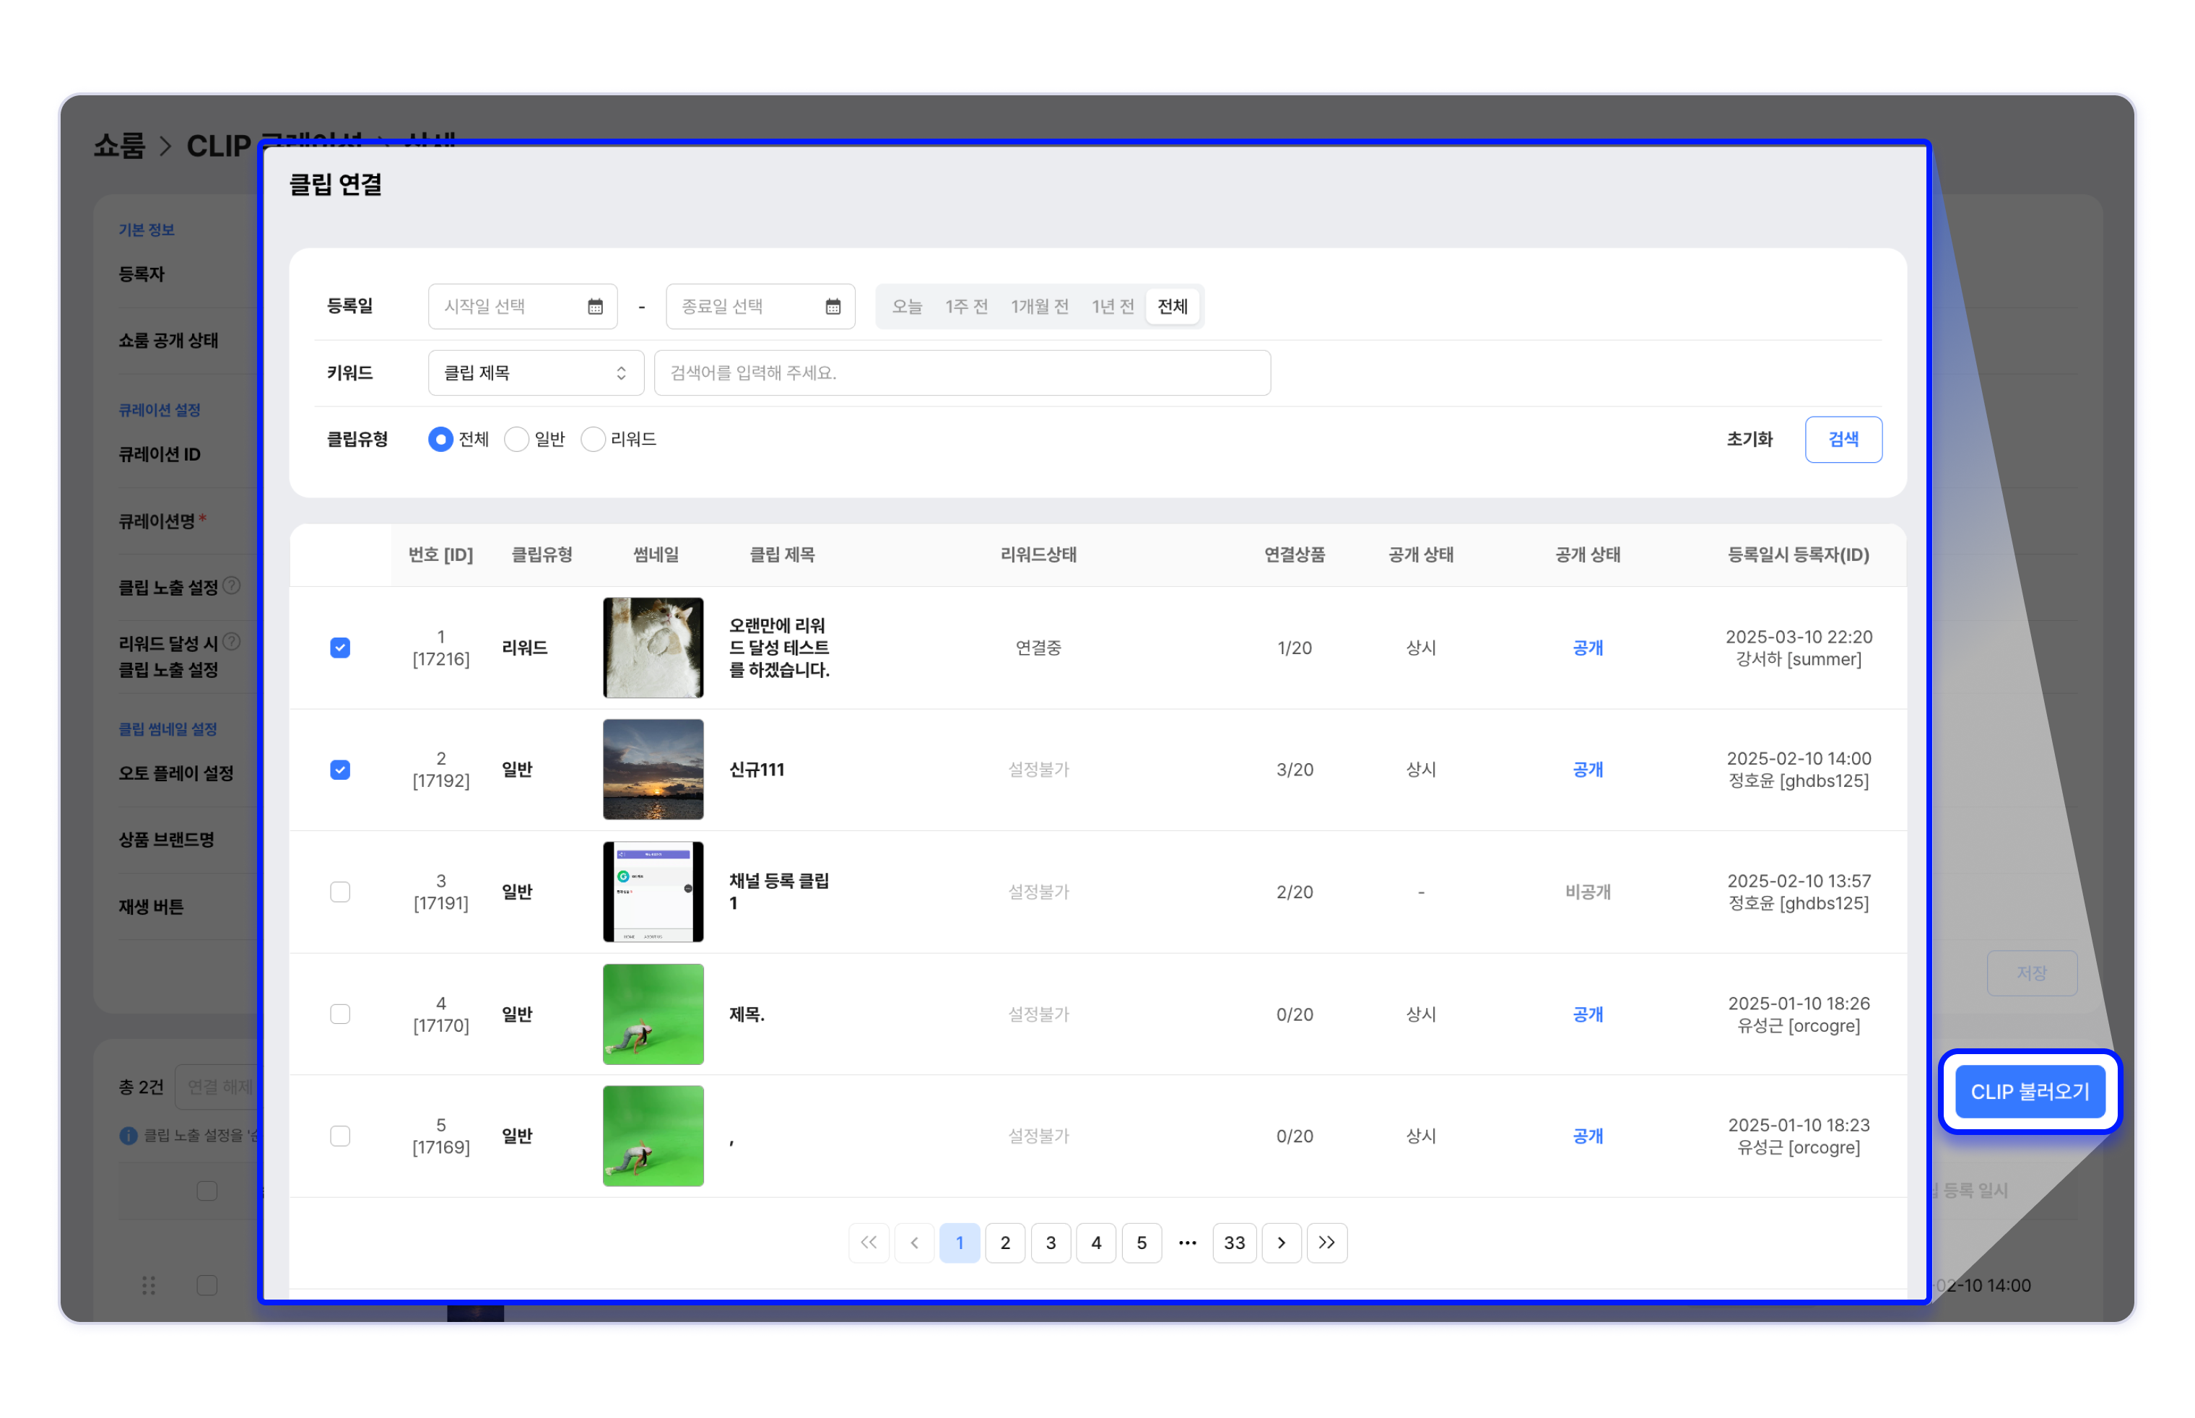Jump to last page double-arrow icon
Screen dimensions: 2195x1418
click(1326, 1242)
